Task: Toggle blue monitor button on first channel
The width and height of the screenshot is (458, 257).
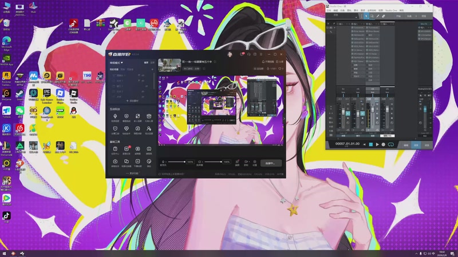Action: 348,114
